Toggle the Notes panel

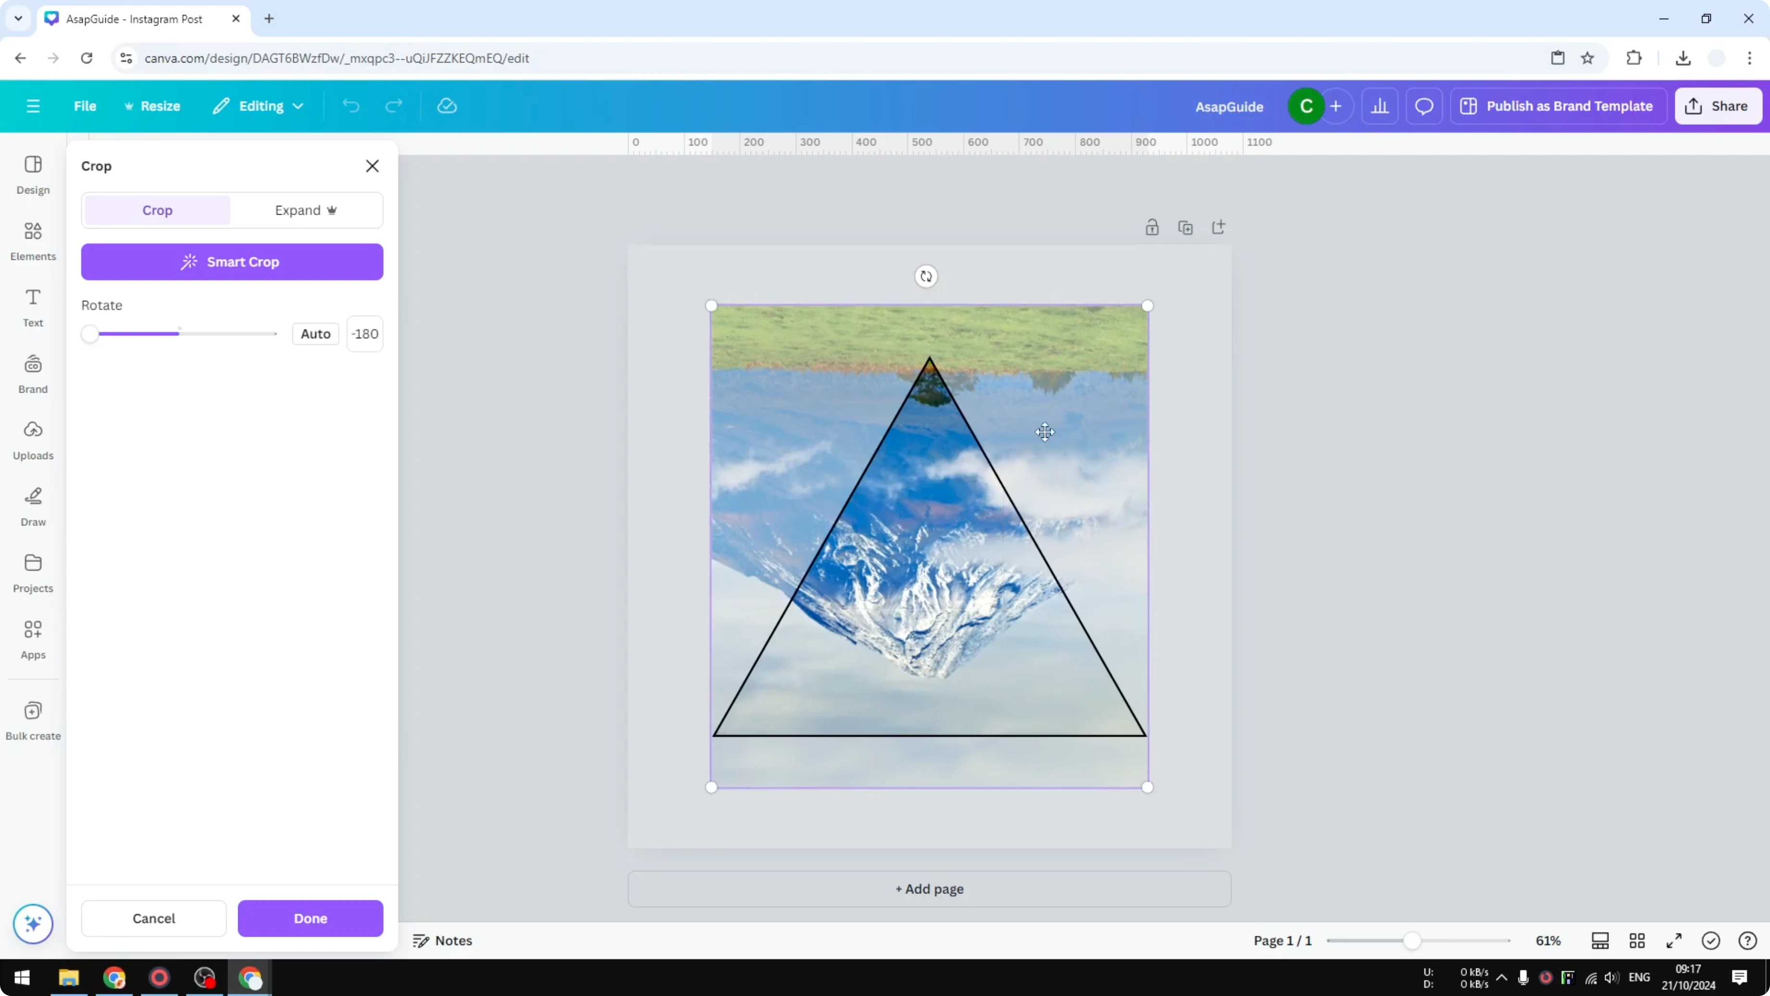(x=442, y=940)
